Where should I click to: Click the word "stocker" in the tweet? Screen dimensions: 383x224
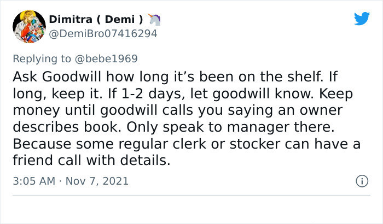(259, 144)
